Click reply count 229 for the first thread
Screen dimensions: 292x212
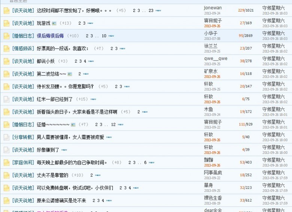[x=241, y=10]
